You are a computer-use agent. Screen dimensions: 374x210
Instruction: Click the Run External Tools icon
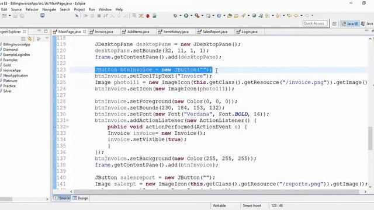(x=197, y=16)
